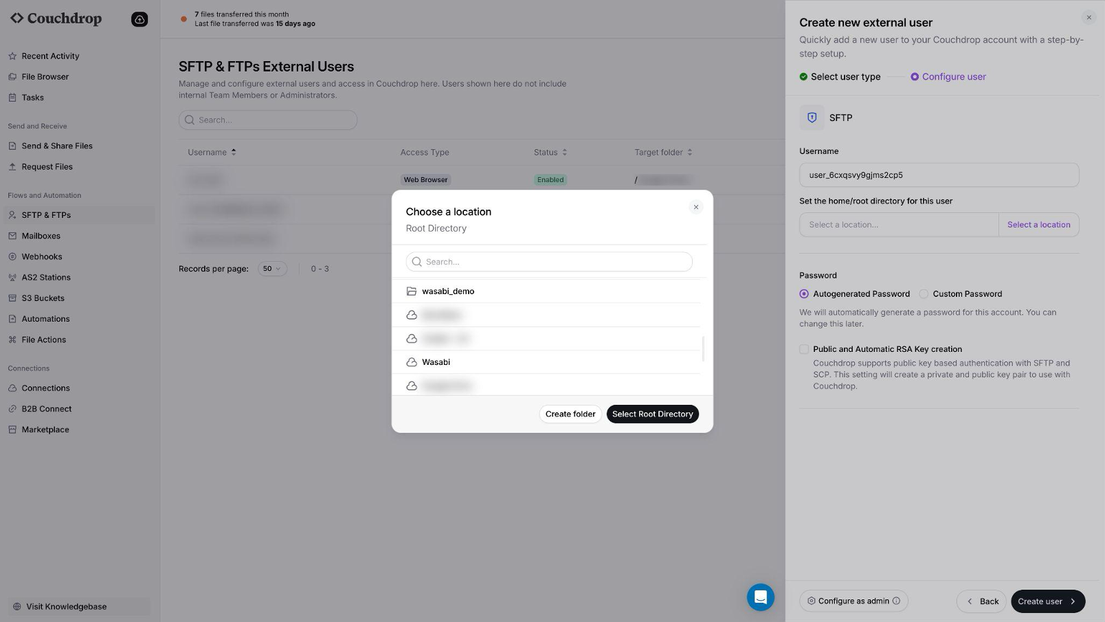Image resolution: width=1105 pixels, height=622 pixels.
Task: Click the external users Search field
Action: click(268, 120)
